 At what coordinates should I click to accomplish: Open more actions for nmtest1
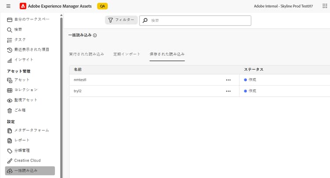point(228,80)
